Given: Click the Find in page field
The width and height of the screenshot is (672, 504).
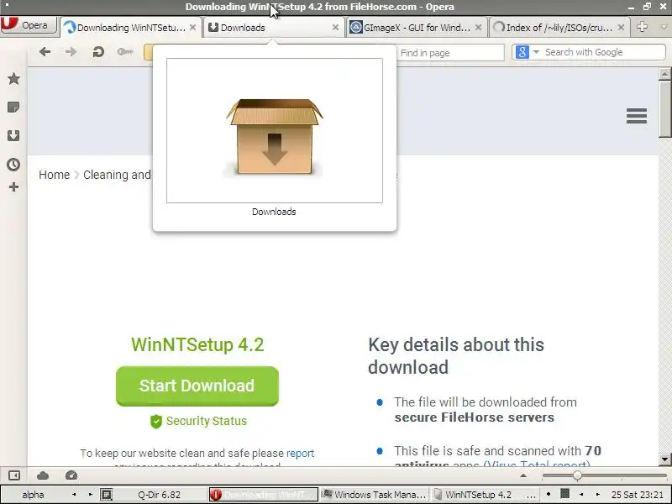Looking at the screenshot, I should [450, 53].
